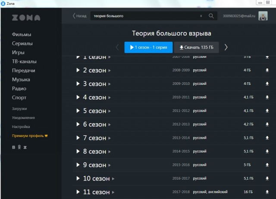Click the Скачать 135 ГБ button
The image size is (276, 199).
pos(197,47)
